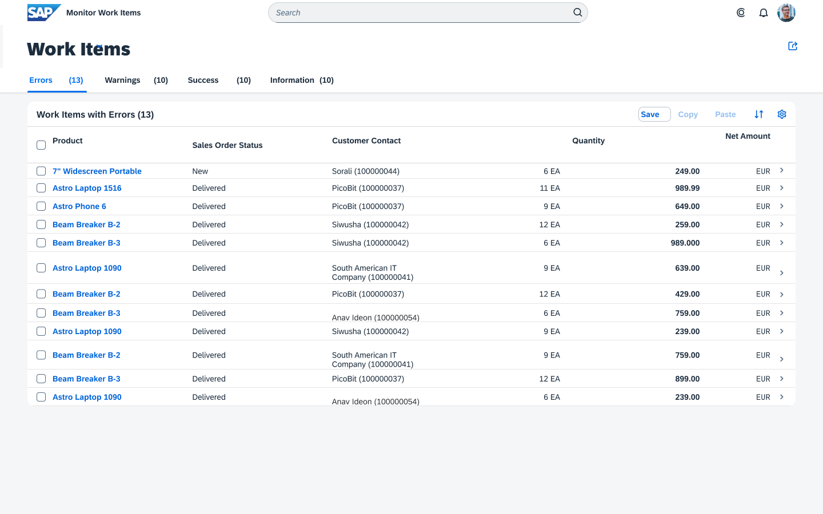
Task: Click the Customer Contact column header
Action: point(366,140)
